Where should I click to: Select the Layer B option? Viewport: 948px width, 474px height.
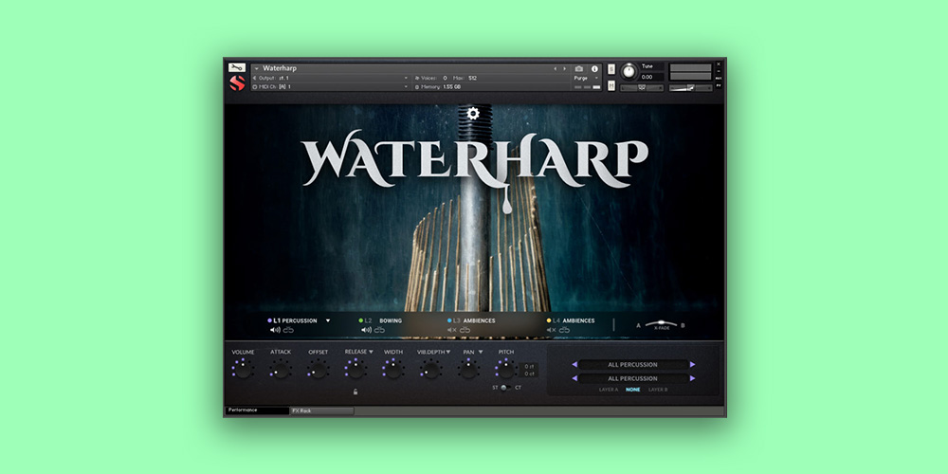tap(658, 390)
